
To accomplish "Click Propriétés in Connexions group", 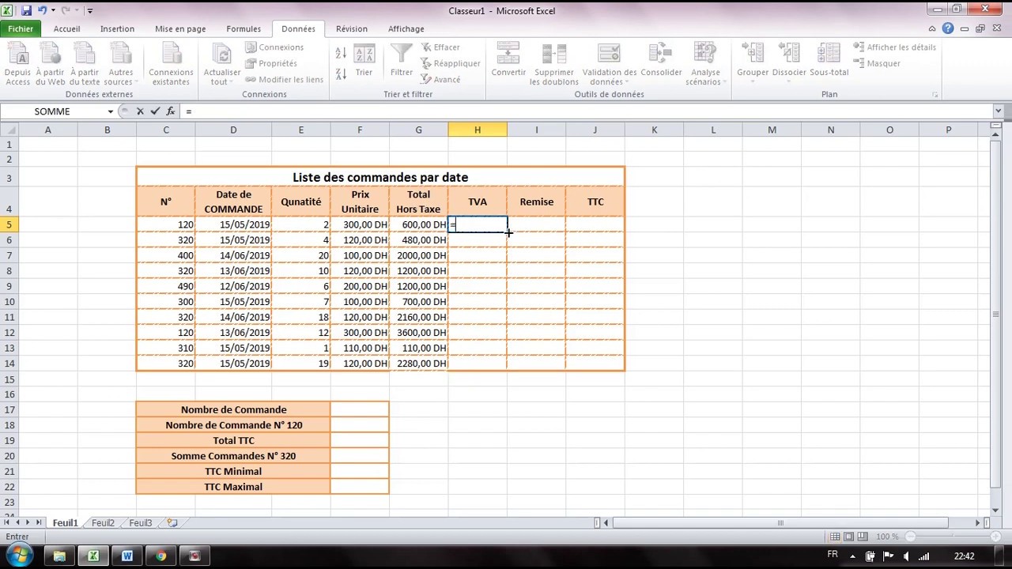I will [271, 63].
